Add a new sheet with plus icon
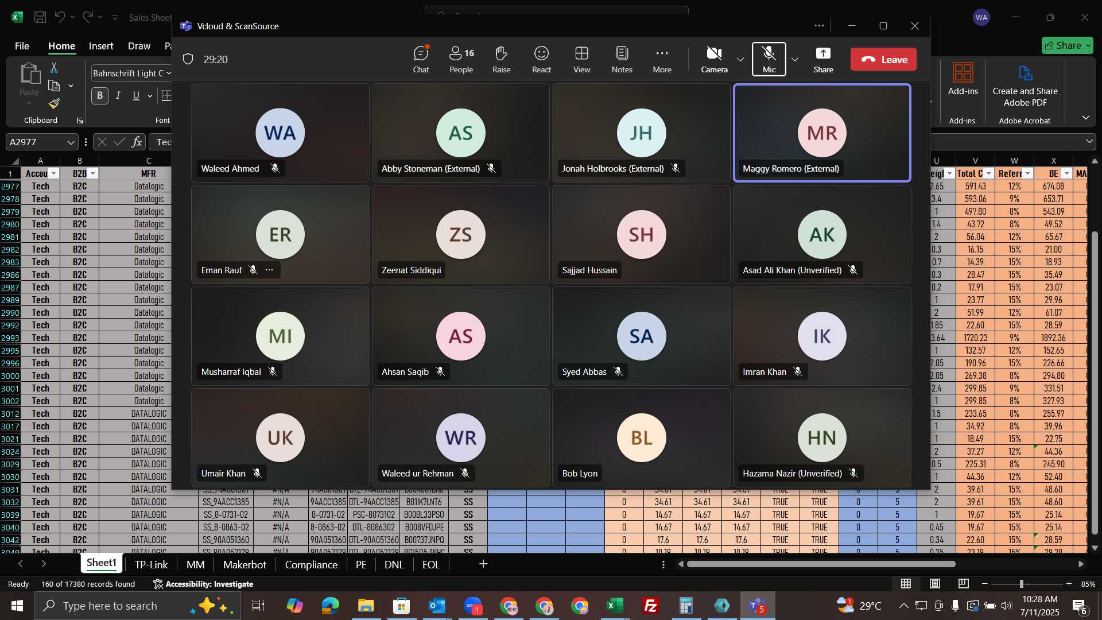This screenshot has height=620, width=1102. coord(483,564)
